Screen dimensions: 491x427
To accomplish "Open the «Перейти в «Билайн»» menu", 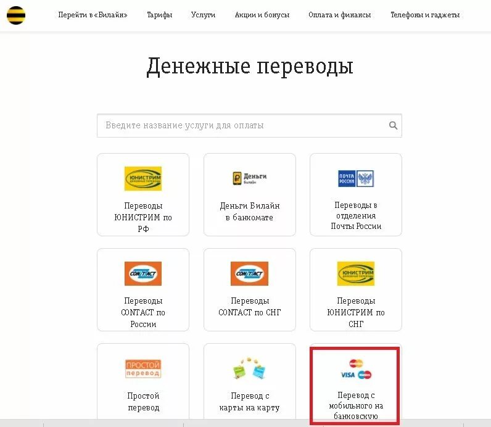I will tap(93, 15).
